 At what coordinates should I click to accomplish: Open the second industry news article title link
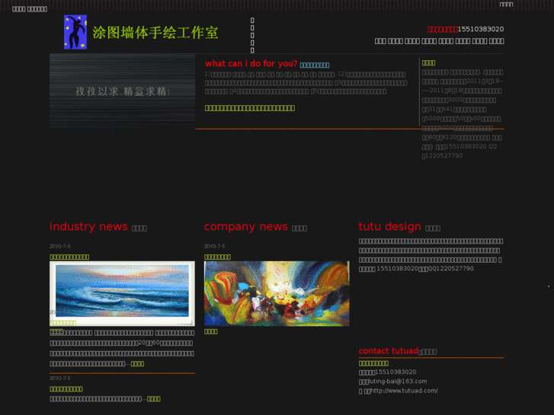(66, 389)
